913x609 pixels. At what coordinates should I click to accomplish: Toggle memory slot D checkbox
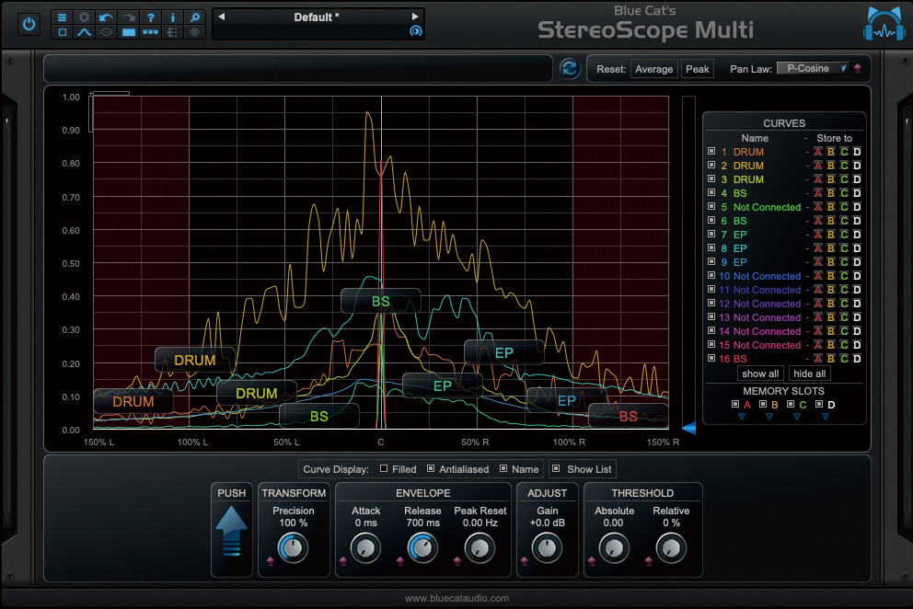819,404
